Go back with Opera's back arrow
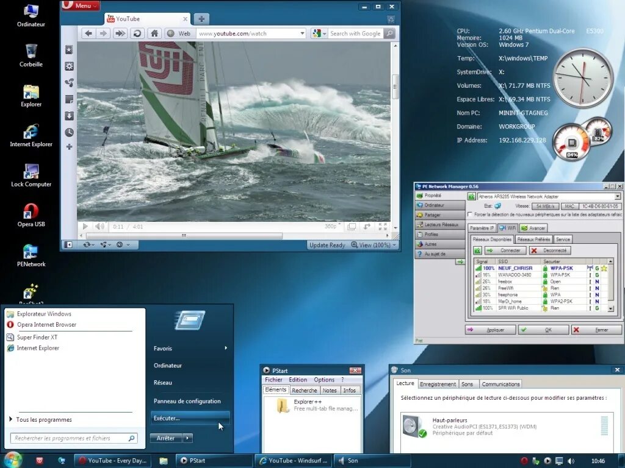This screenshot has height=468, width=625. click(x=89, y=34)
